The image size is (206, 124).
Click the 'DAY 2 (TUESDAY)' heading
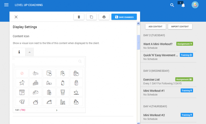click(x=154, y=35)
